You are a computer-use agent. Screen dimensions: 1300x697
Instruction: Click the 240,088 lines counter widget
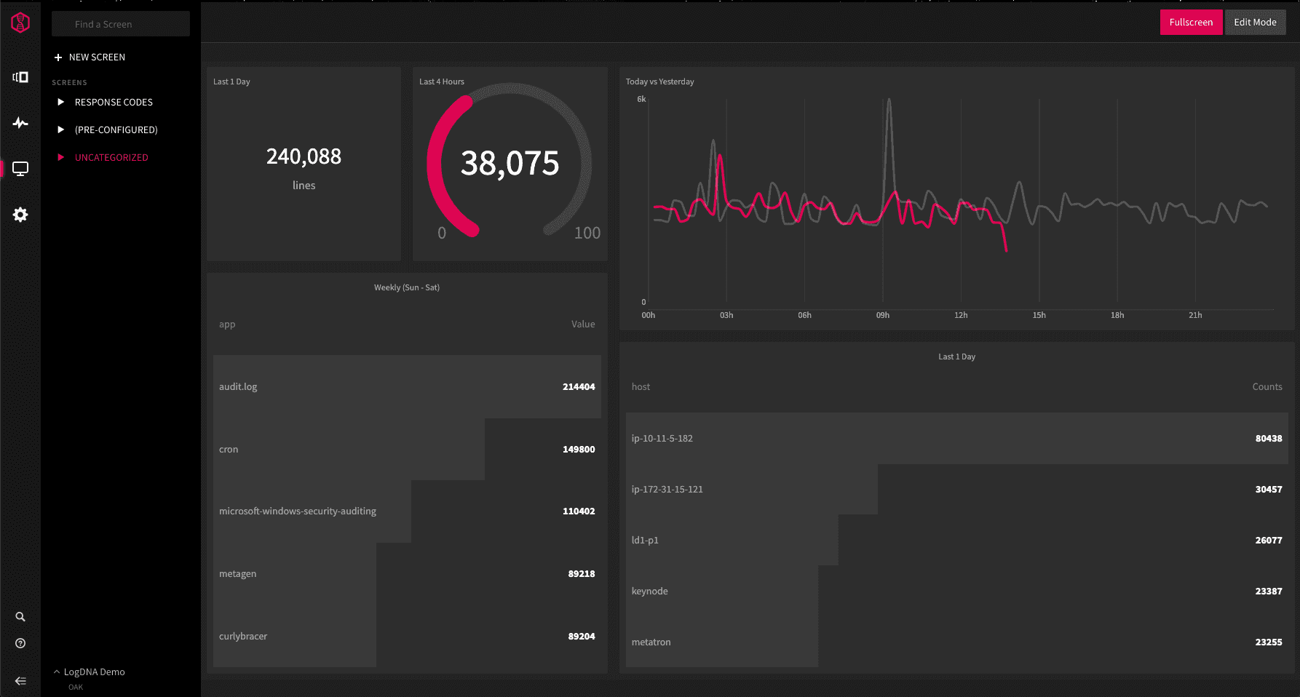coord(304,164)
